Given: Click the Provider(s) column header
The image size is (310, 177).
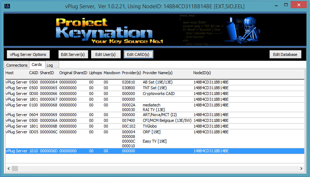Looking at the screenshot, I should coord(131,73).
